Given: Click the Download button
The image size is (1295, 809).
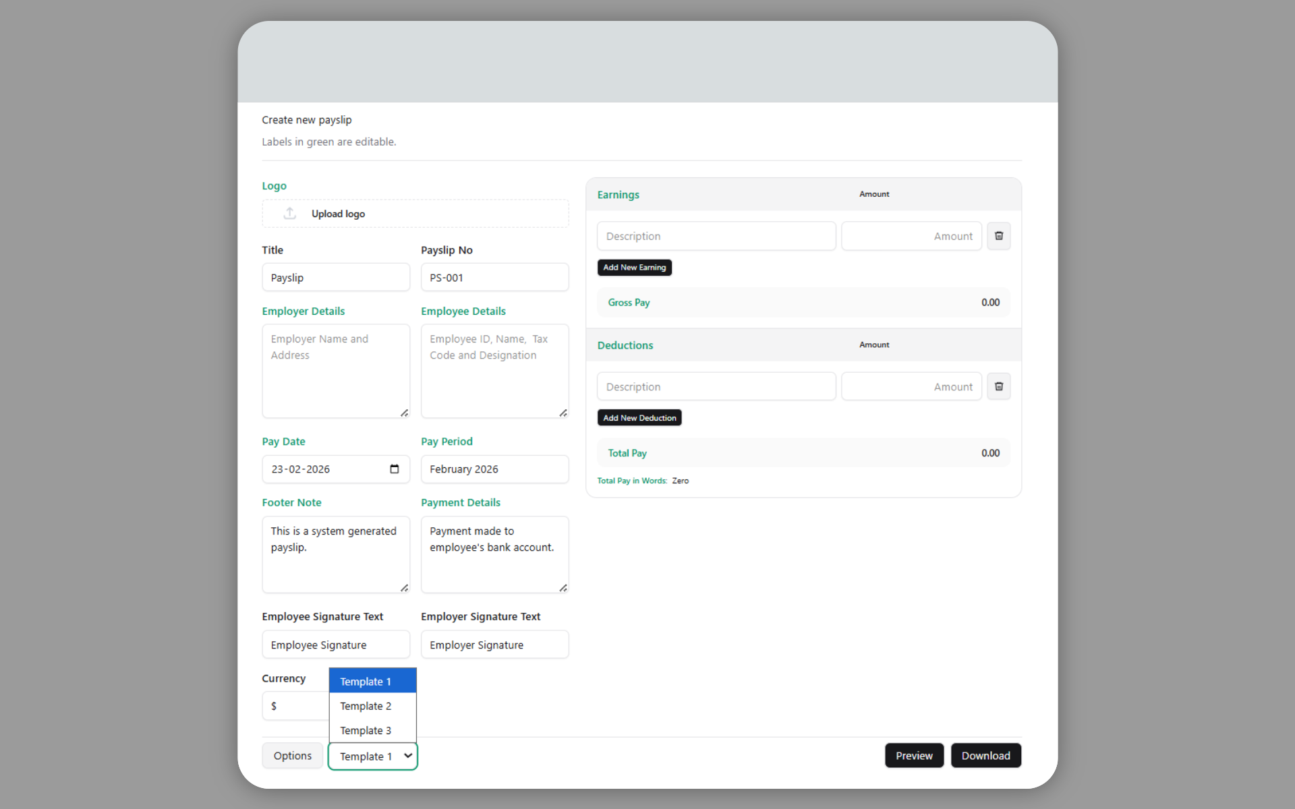Looking at the screenshot, I should click(985, 755).
